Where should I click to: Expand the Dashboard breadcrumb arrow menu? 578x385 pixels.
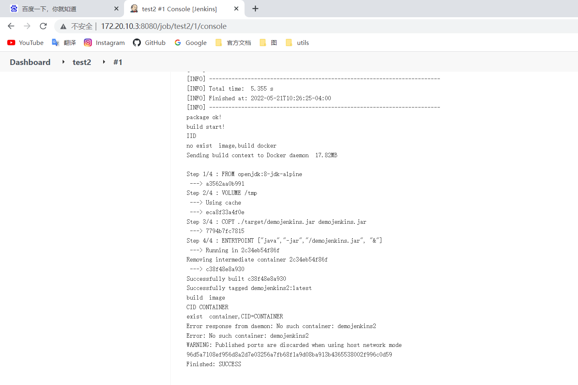[63, 62]
